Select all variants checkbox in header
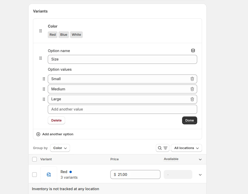 pos(34,159)
